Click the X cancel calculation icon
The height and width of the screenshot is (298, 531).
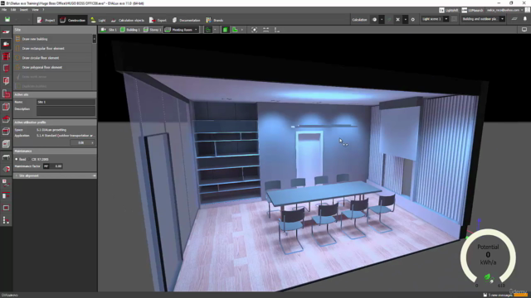tap(398, 20)
